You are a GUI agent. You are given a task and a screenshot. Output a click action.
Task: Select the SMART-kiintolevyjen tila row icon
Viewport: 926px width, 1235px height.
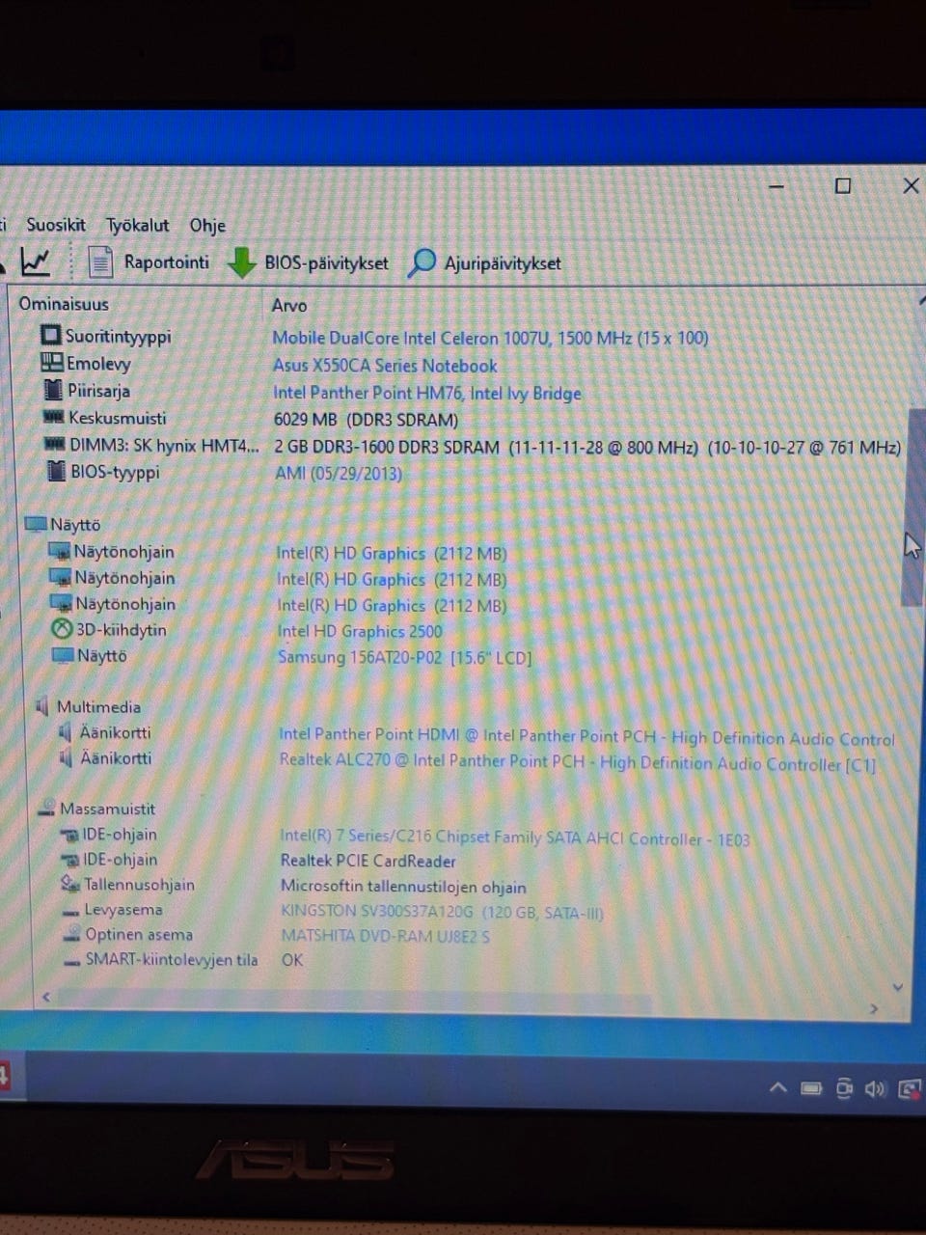pos(71,961)
